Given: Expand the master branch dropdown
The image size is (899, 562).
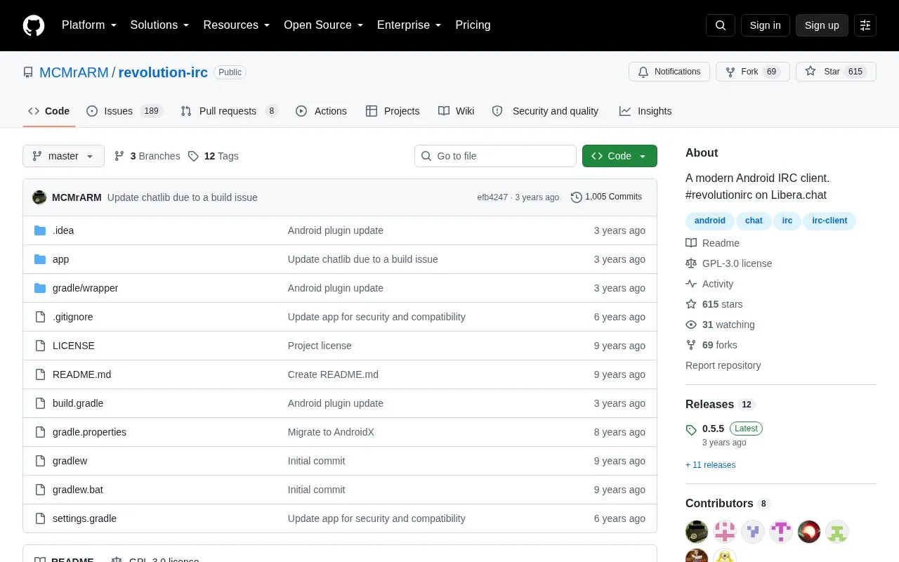Looking at the screenshot, I should coord(63,156).
